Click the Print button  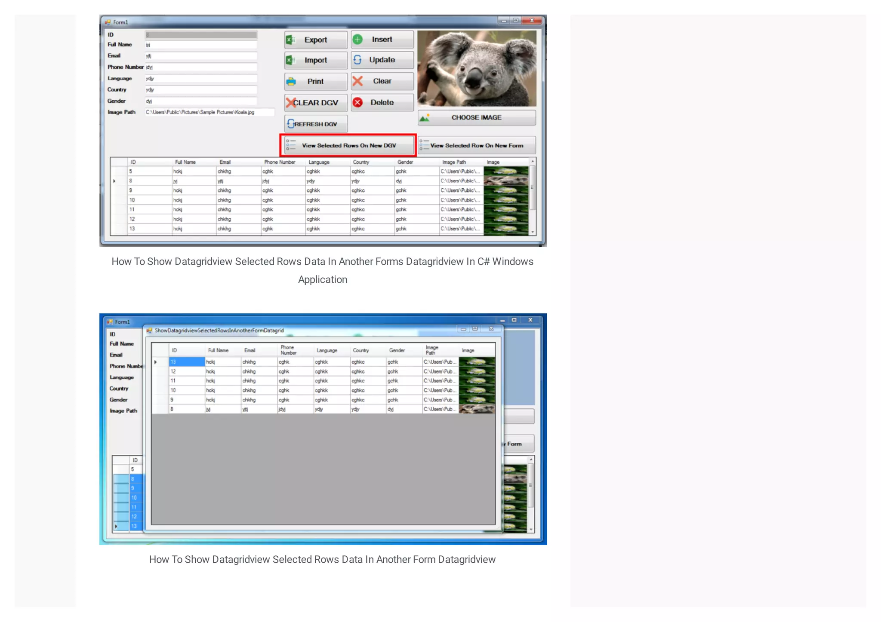[315, 81]
